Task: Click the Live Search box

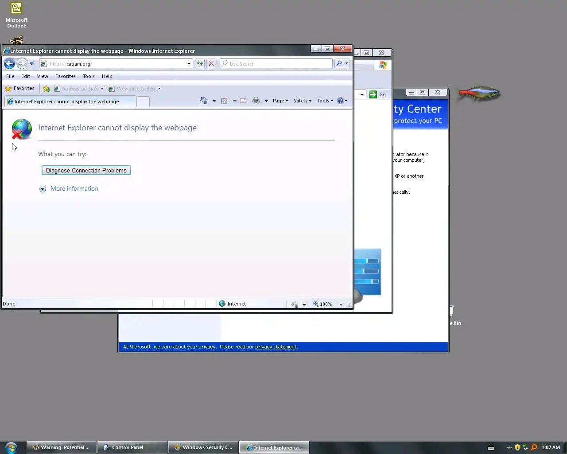Action: click(276, 64)
